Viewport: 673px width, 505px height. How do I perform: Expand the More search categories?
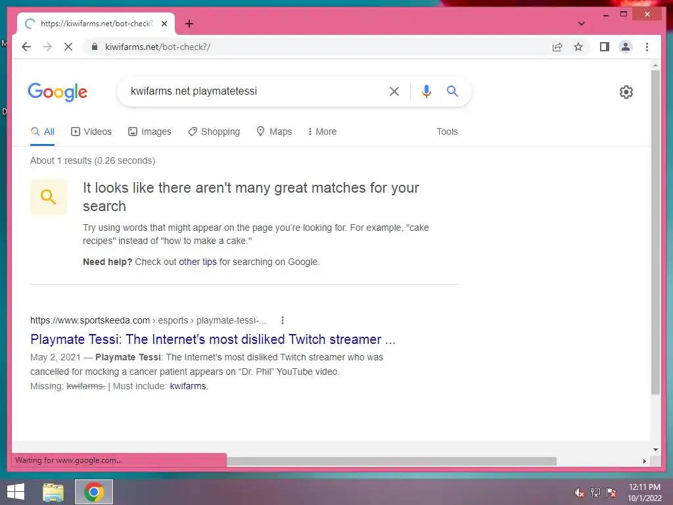pyautogui.click(x=322, y=132)
